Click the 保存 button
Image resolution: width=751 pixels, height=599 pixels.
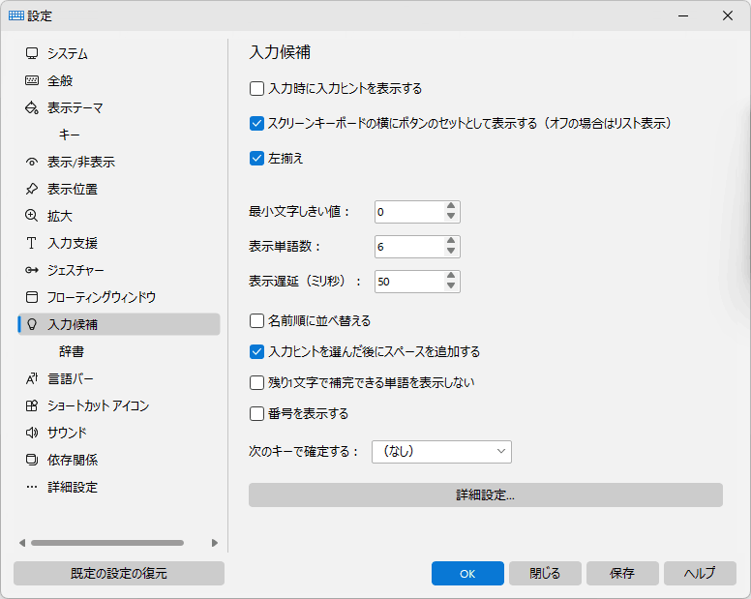coord(622,573)
